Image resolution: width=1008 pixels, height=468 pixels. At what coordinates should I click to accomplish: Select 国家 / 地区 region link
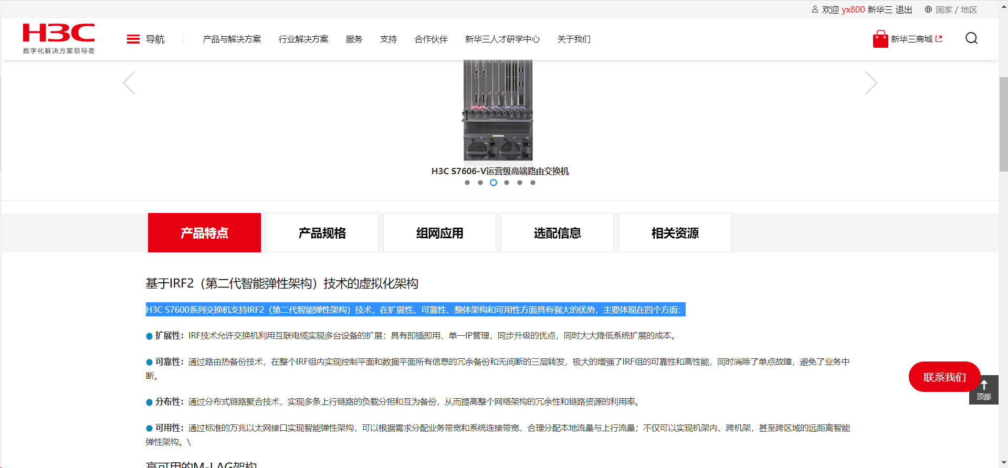point(956,9)
